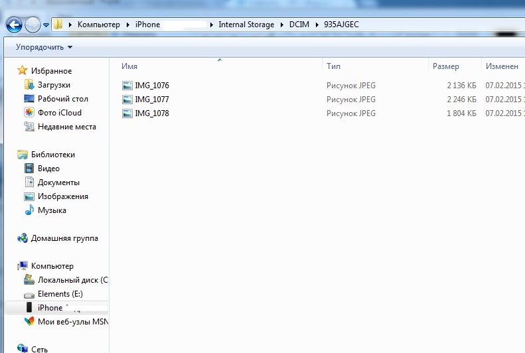The height and width of the screenshot is (353, 525).
Task: Select the IMG_1077 JPEG file
Action: (x=151, y=100)
